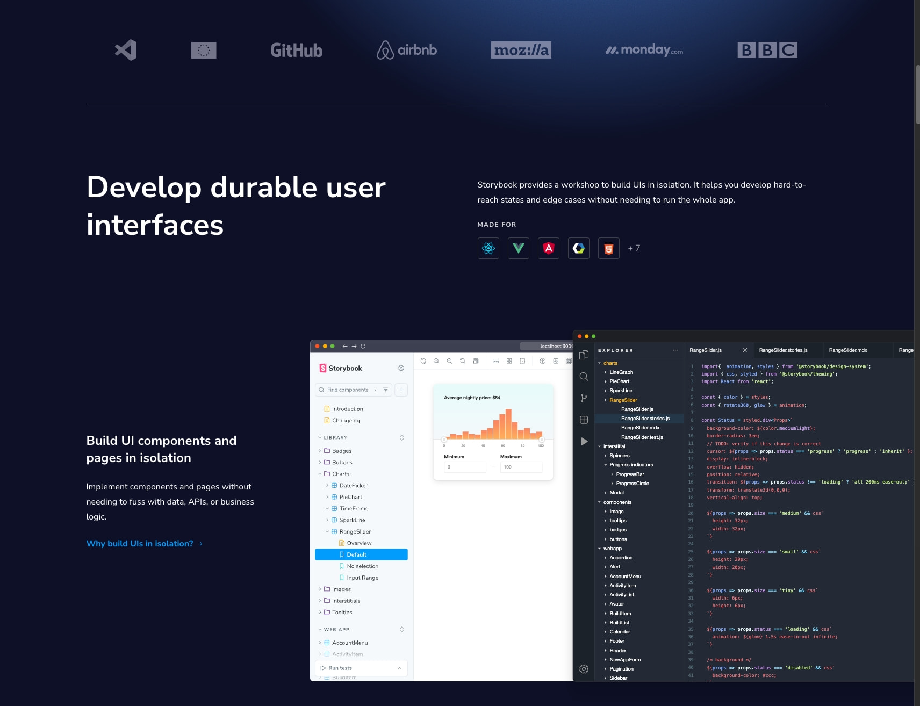This screenshot has height=706, width=920.
Task: Open Search in editor activity bar
Action: (x=584, y=377)
